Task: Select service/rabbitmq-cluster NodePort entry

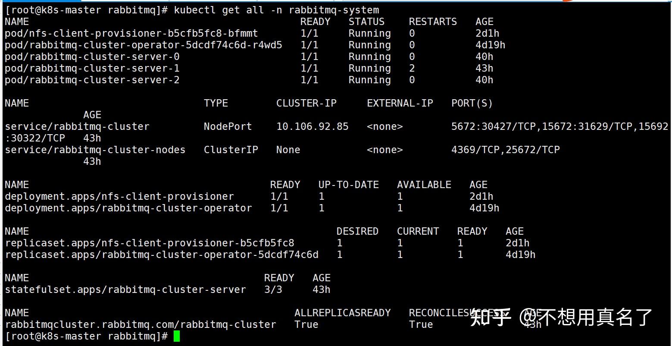Action: (77, 126)
